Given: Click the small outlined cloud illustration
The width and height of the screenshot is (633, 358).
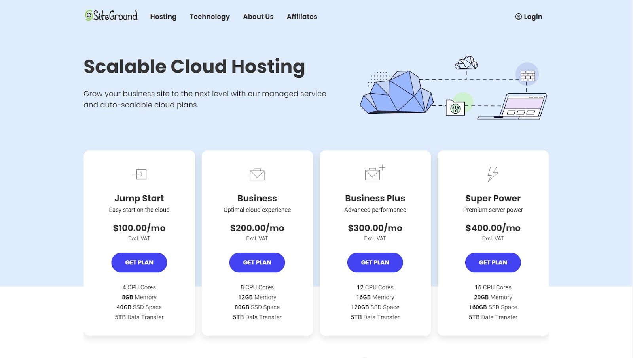Looking at the screenshot, I should tap(466, 63).
